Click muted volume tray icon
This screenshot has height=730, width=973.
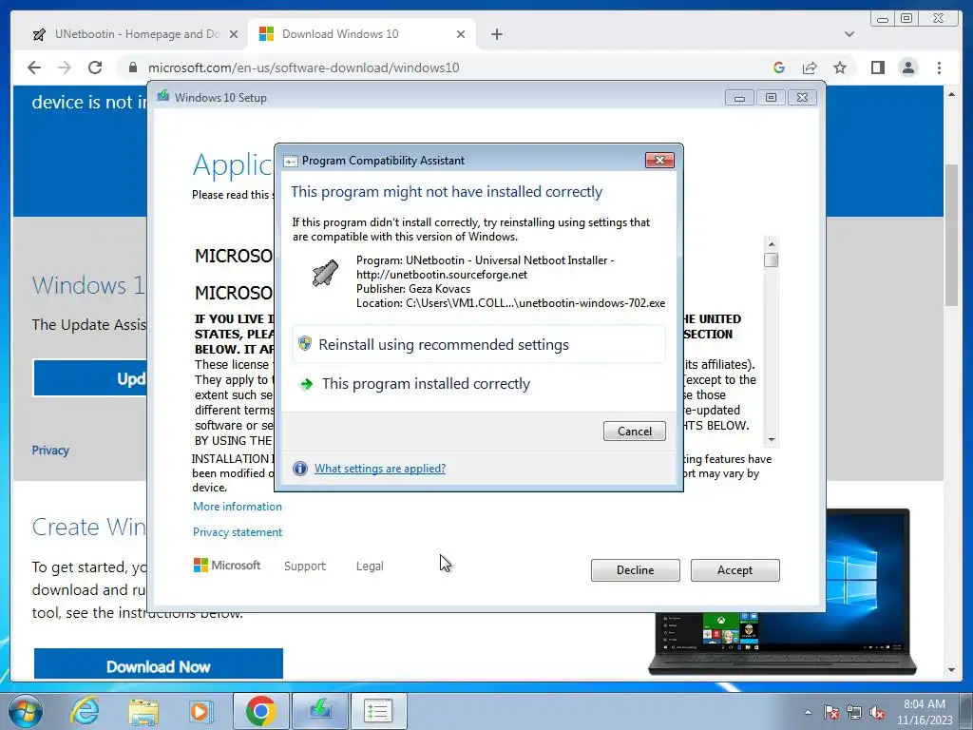(877, 712)
